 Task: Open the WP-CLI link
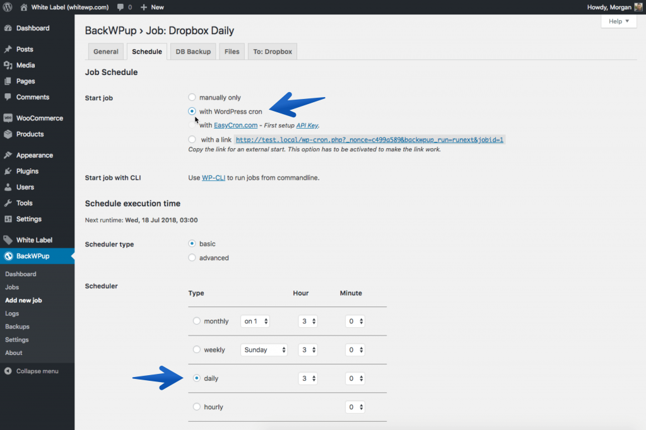coord(213,178)
